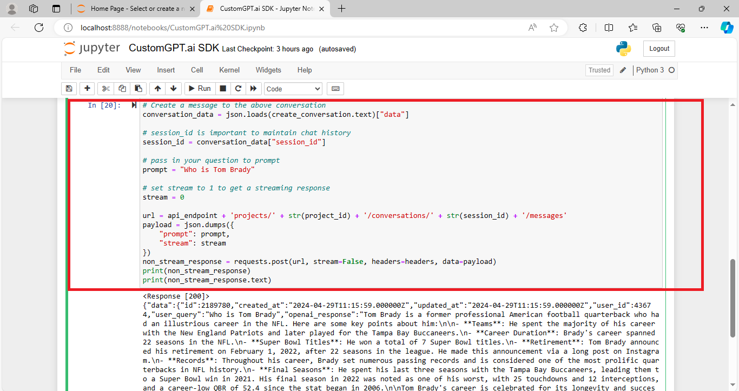739x391 pixels.
Task: Cut the selected cell
Action: click(x=105, y=88)
